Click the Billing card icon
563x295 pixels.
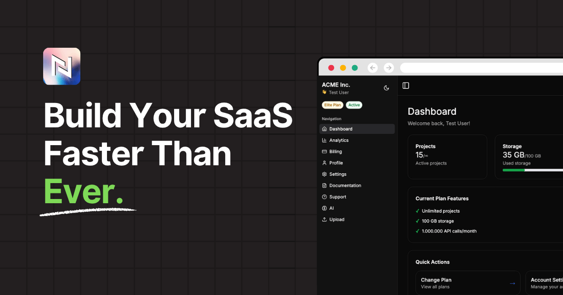[x=324, y=152]
